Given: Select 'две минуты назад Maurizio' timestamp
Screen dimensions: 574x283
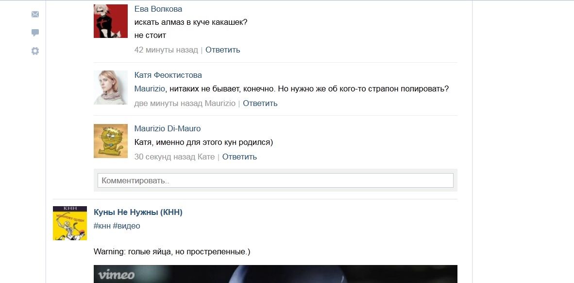Looking at the screenshot, I should (185, 104).
